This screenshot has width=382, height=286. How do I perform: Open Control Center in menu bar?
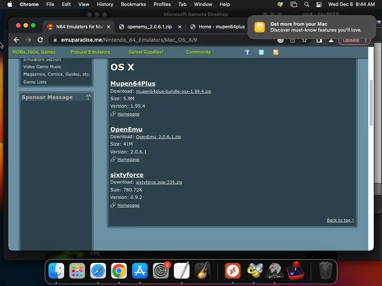pos(319,4)
